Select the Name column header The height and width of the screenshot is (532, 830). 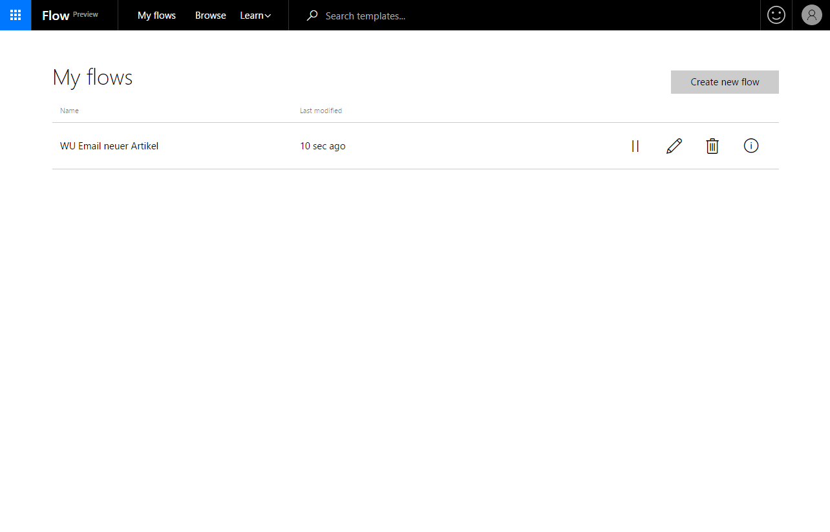click(69, 111)
